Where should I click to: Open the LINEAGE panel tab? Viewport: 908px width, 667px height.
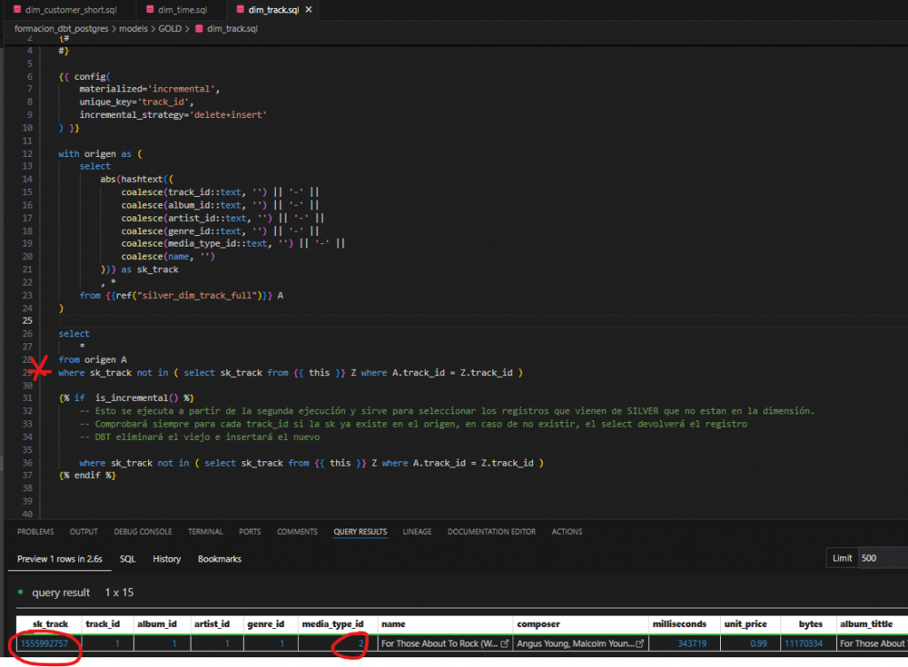pyautogui.click(x=417, y=532)
